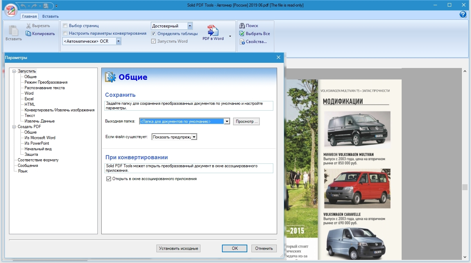Viewport: 471px width, 263px height.
Task: Click the help question mark icon
Action: pos(463,14)
